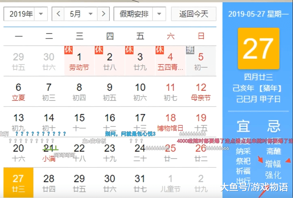This screenshot has width=293, height=198.
Task: Go to next month arrow
Action: tap(103, 14)
